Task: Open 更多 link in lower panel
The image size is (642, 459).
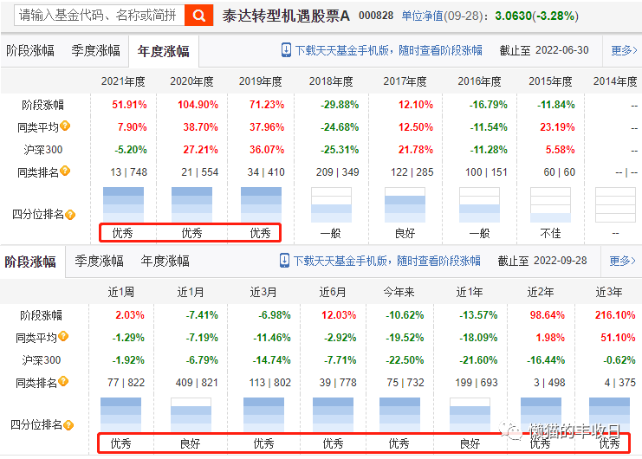Action: [x=622, y=261]
